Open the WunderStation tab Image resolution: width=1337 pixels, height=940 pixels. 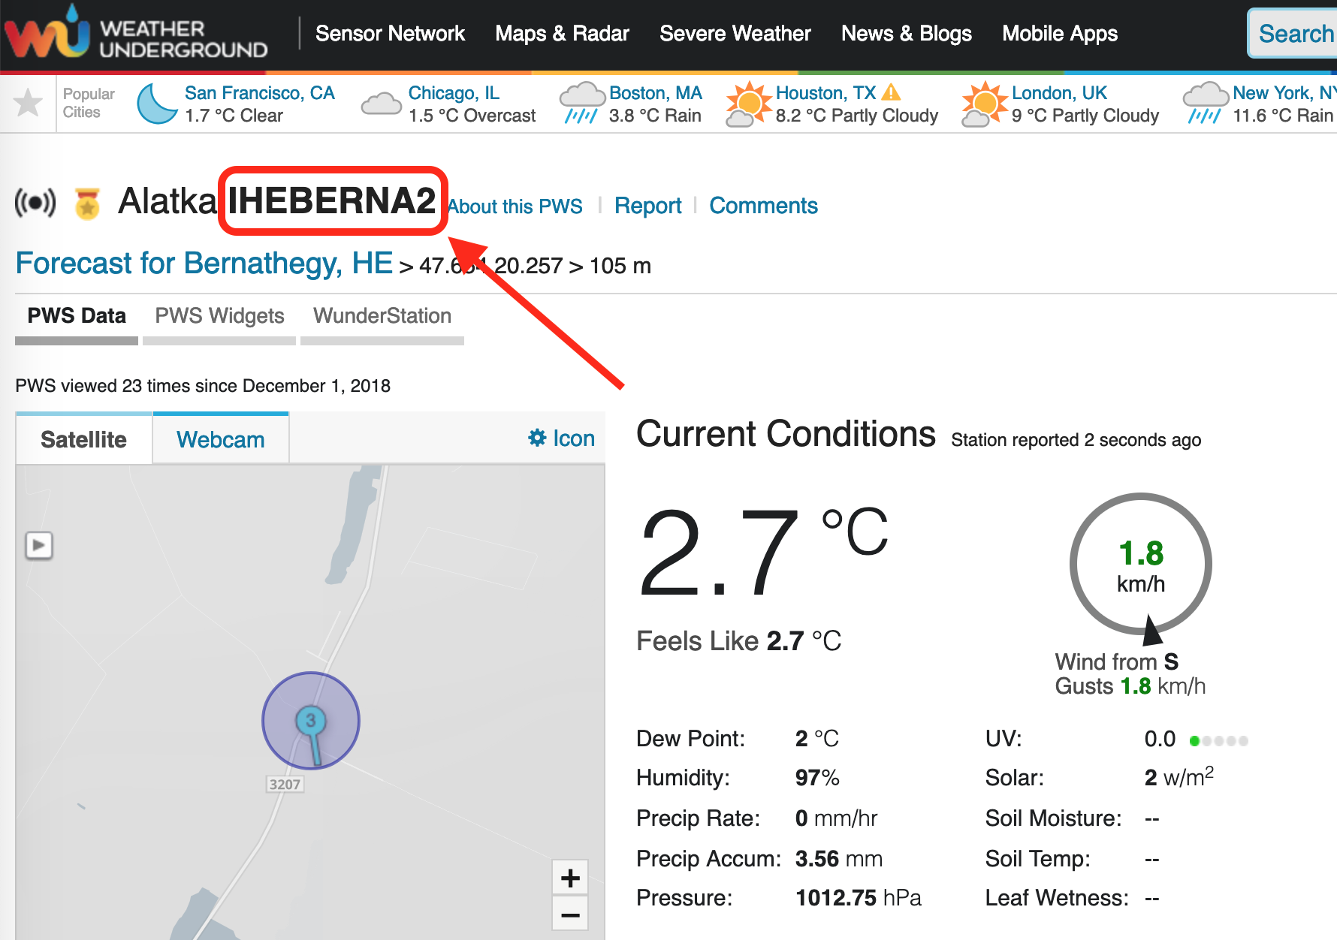pyautogui.click(x=382, y=316)
